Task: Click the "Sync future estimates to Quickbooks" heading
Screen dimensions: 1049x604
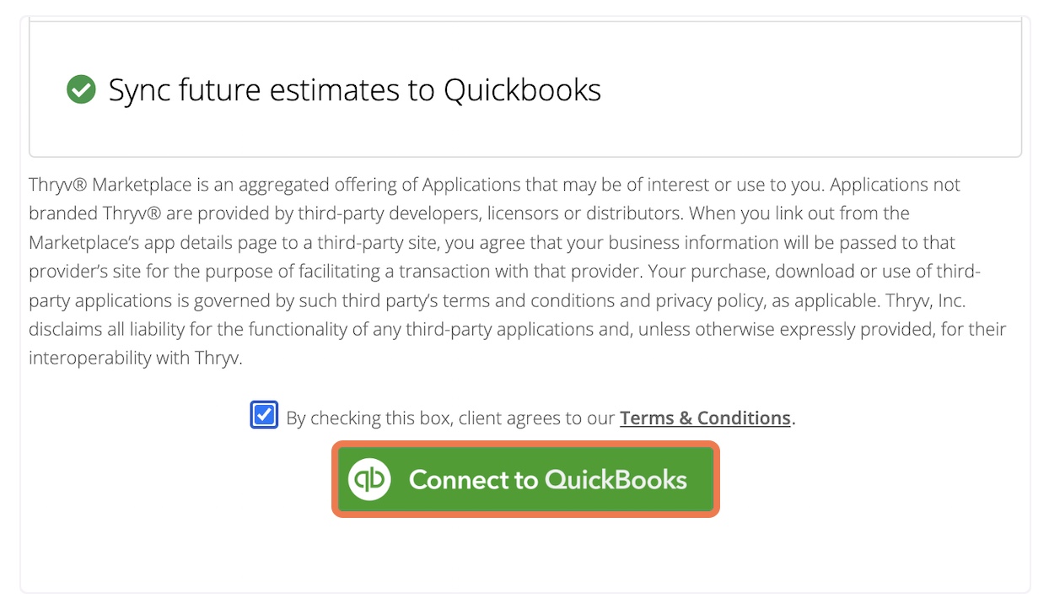Action: click(x=355, y=89)
